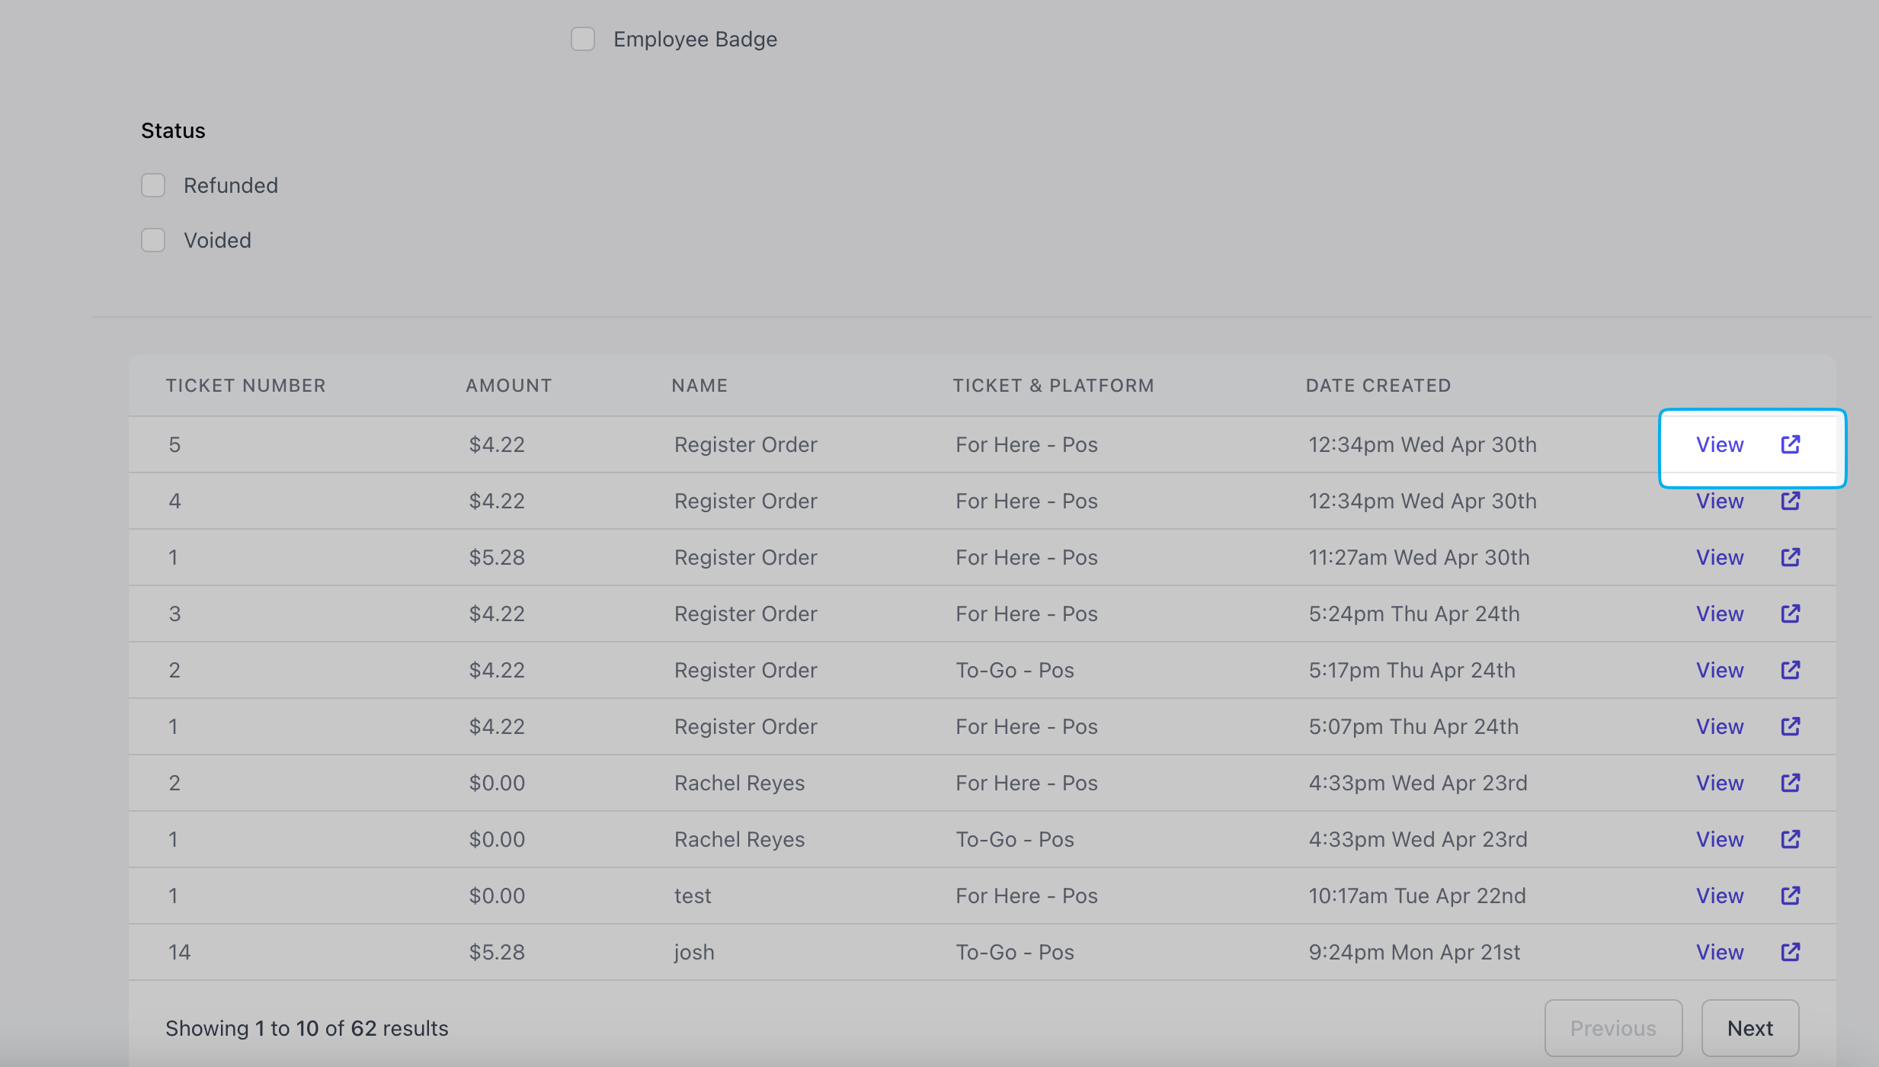Viewport: 1879px width, 1067px height.
Task: Click the Amount column header
Action: pos(508,386)
